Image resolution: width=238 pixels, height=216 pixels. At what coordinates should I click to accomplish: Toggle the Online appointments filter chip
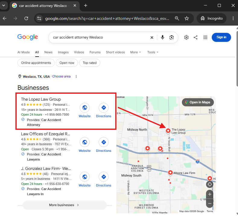pyautogui.click(x=36, y=63)
